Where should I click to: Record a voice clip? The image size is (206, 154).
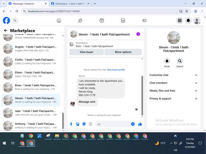click(71, 124)
